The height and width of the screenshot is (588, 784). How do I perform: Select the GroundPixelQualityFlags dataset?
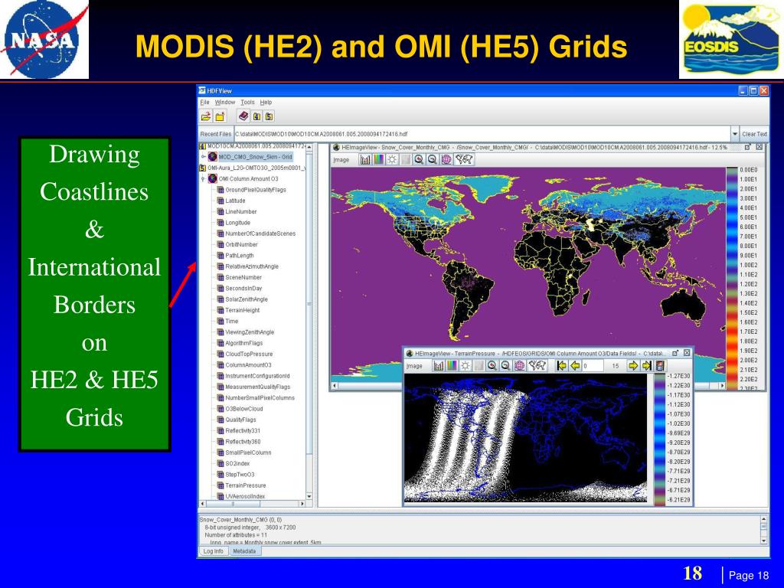[x=256, y=190]
